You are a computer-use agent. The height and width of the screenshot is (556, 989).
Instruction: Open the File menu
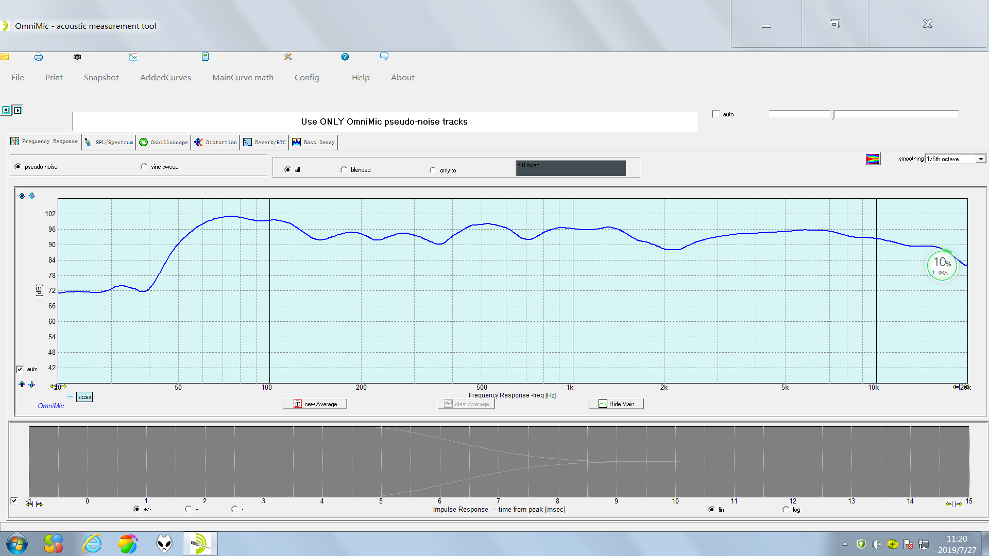coord(18,77)
